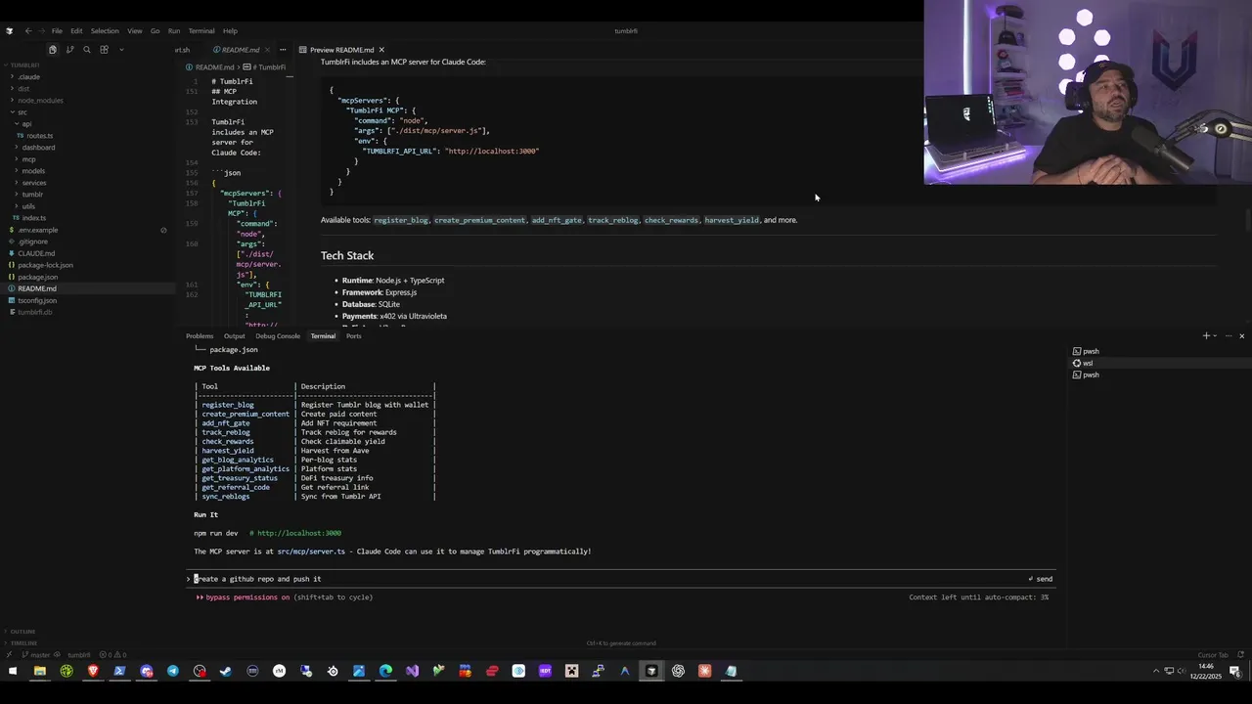Viewport: 1252px width, 704px height.
Task: Open terminal panel more actions ellipsis
Action: pyautogui.click(x=1229, y=336)
